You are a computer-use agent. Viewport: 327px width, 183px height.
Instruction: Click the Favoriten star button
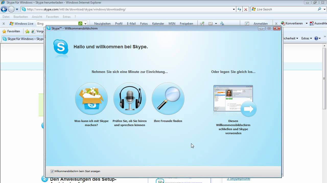tap(11, 31)
